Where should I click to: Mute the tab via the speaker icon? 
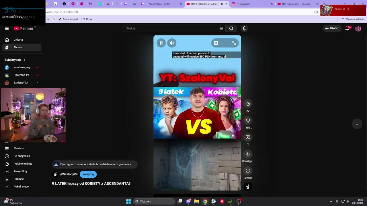click(222, 4)
